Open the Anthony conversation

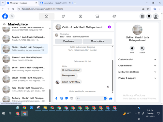24,99
